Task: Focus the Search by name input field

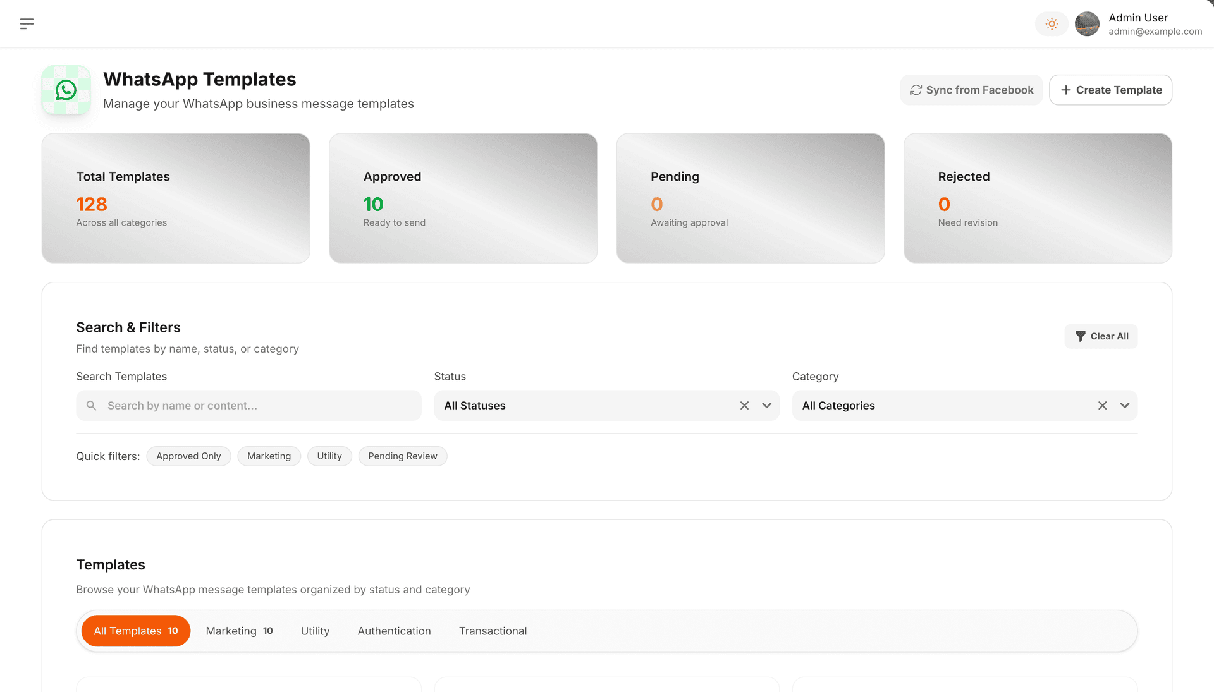Action: coord(259,406)
